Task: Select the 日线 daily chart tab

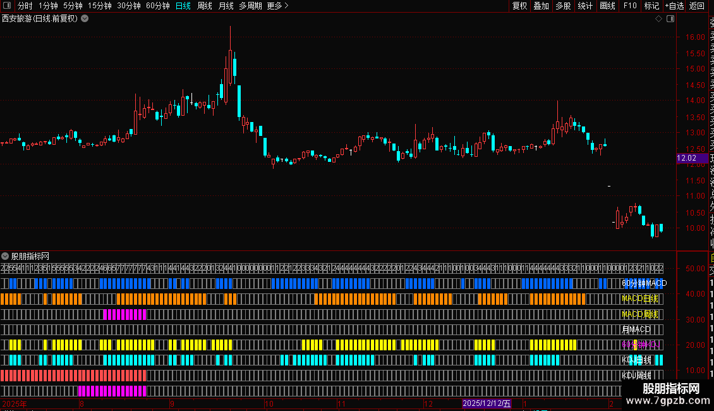Action: click(x=183, y=6)
